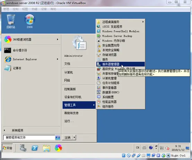Image resolution: width=192 pixels, height=160 pixels.
Task: Open 记事本 Notepad icon
Action: click(x=8, y=68)
